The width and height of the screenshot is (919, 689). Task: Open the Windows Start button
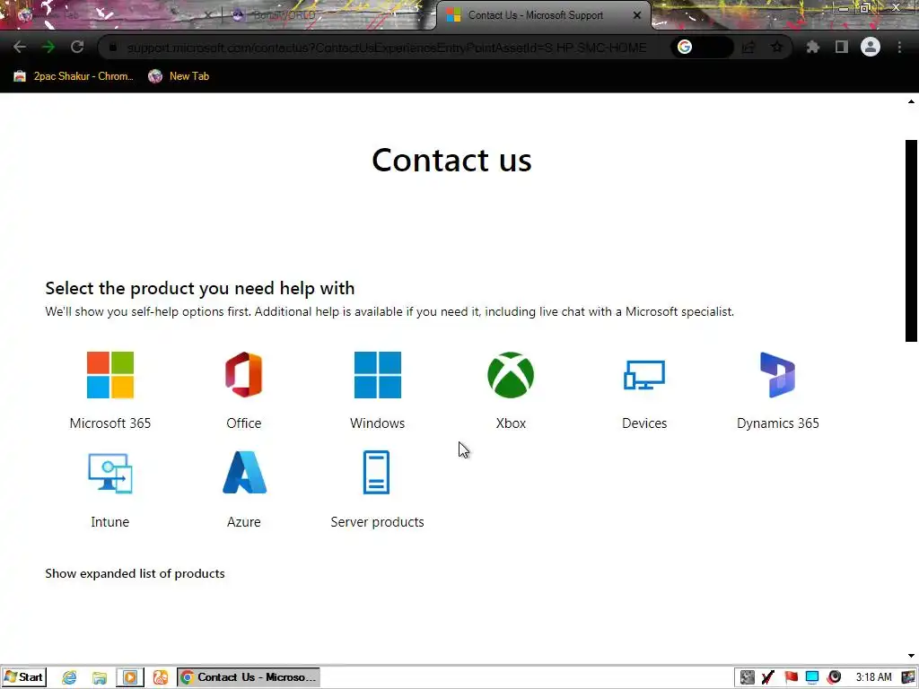[24, 677]
